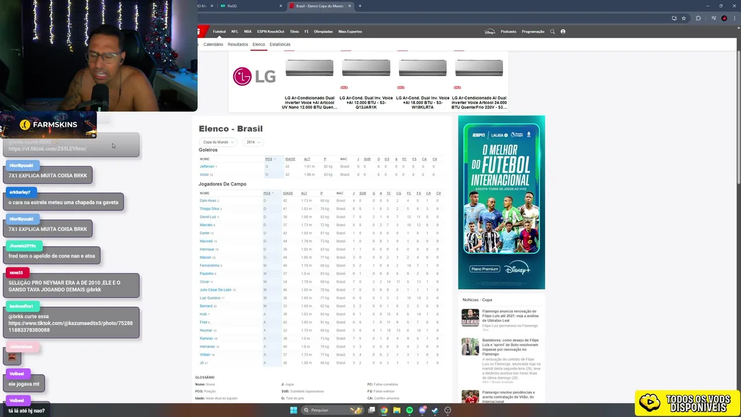
Task: Open the Mais Esportes menu
Action: tap(350, 31)
